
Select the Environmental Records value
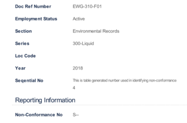(x=96, y=31)
